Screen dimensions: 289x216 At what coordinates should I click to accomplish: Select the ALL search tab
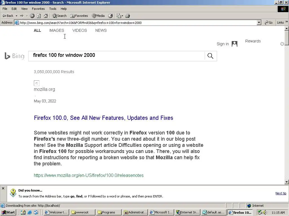(x=37, y=30)
